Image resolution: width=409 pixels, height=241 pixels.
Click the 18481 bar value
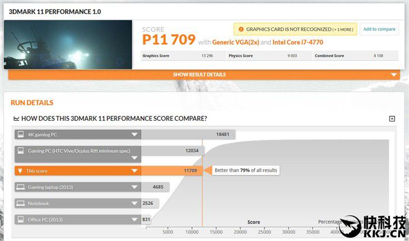point(222,134)
